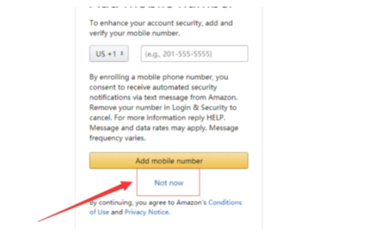Image resolution: width=375 pixels, height=238 pixels.
Task: Click the Not now link
Action: point(169,183)
